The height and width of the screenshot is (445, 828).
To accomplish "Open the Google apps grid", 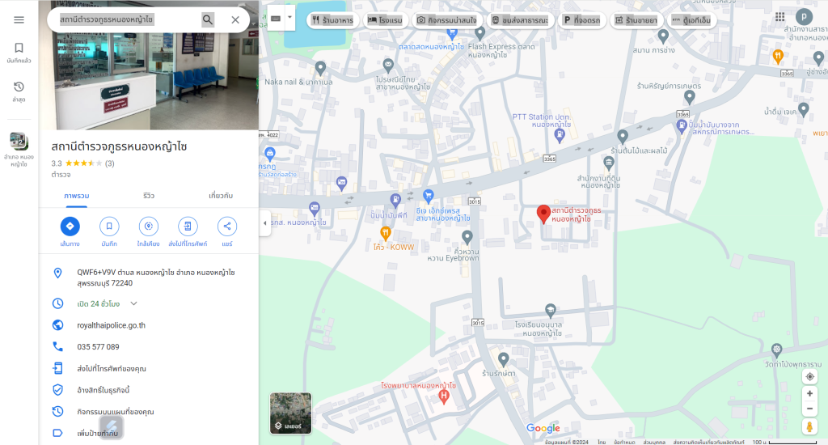I will click(779, 17).
